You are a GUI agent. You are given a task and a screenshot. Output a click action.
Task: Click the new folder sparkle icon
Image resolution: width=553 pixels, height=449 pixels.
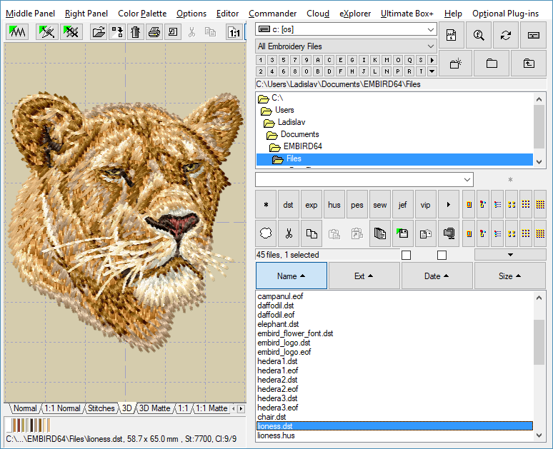(x=456, y=64)
